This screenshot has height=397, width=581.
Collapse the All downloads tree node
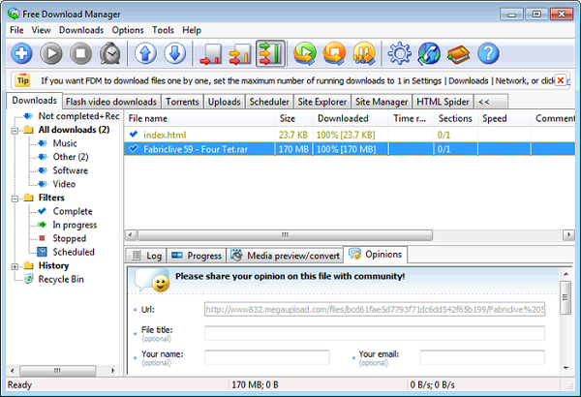15,130
